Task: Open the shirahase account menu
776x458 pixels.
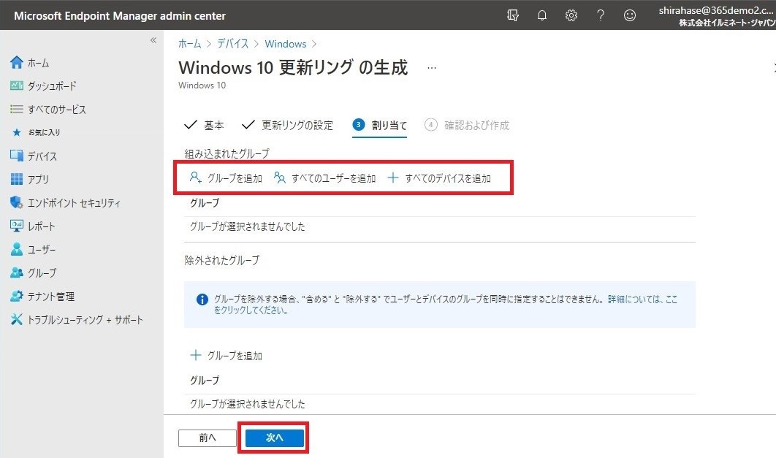Action: pos(717,15)
